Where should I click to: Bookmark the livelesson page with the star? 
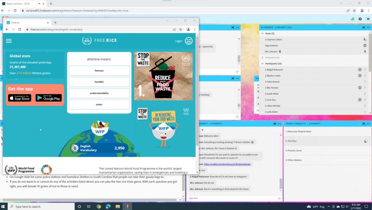click(354, 10)
